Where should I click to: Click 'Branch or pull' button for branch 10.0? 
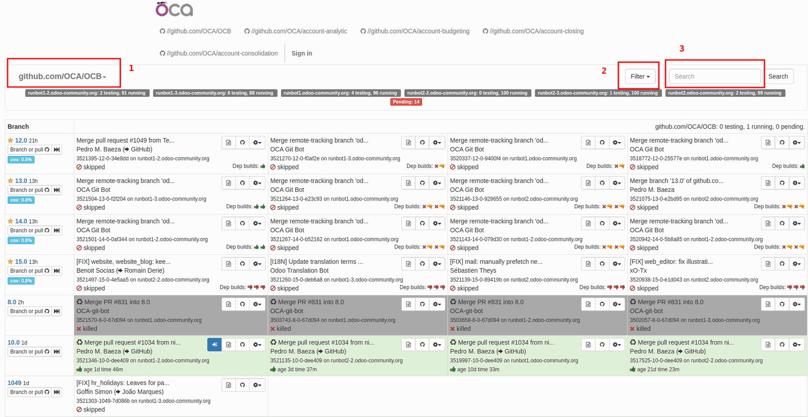pos(30,351)
